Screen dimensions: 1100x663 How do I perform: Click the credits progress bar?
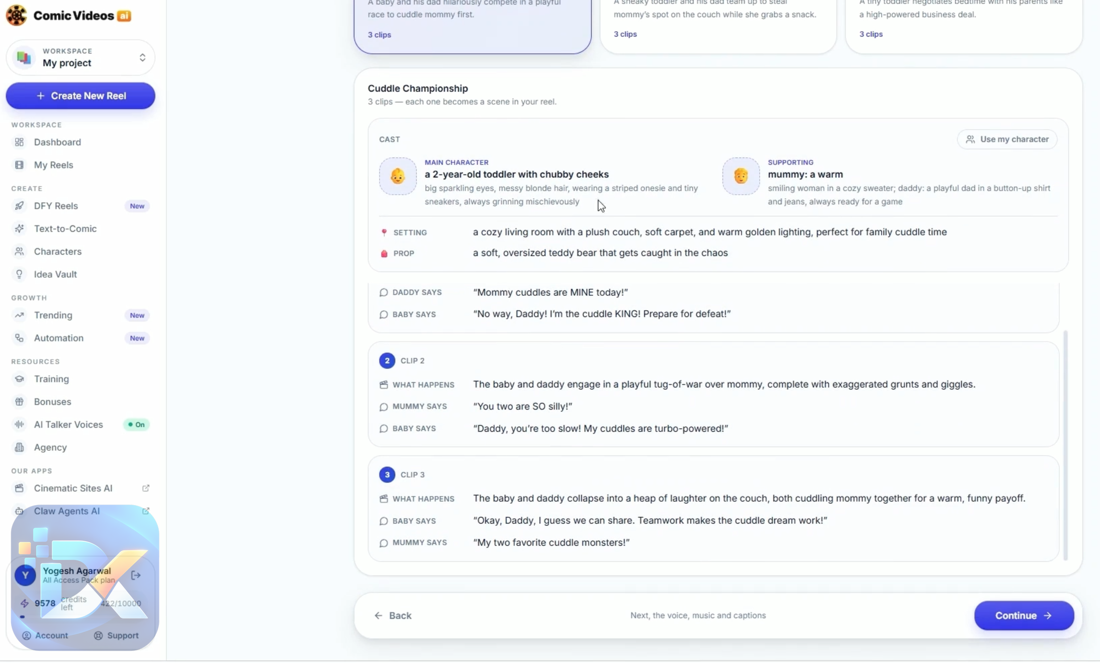tap(80, 617)
